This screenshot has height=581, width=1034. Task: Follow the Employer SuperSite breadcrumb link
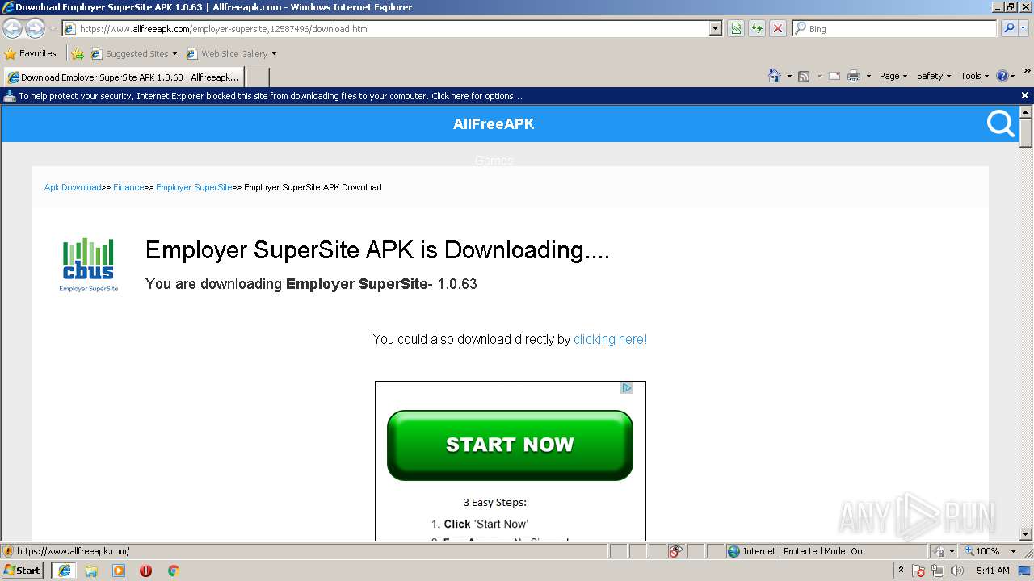[x=194, y=187]
